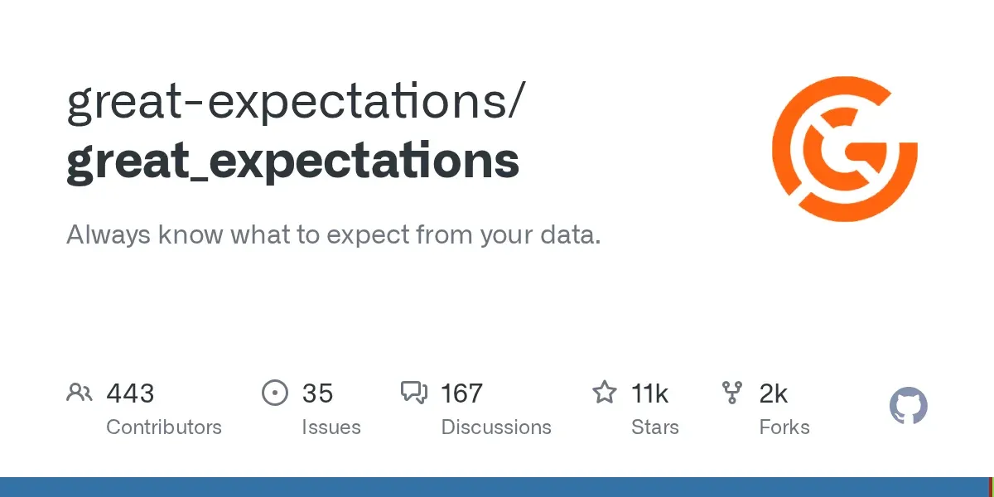Click the Forks branch icon
The height and width of the screenshot is (497, 994).
coord(731,393)
